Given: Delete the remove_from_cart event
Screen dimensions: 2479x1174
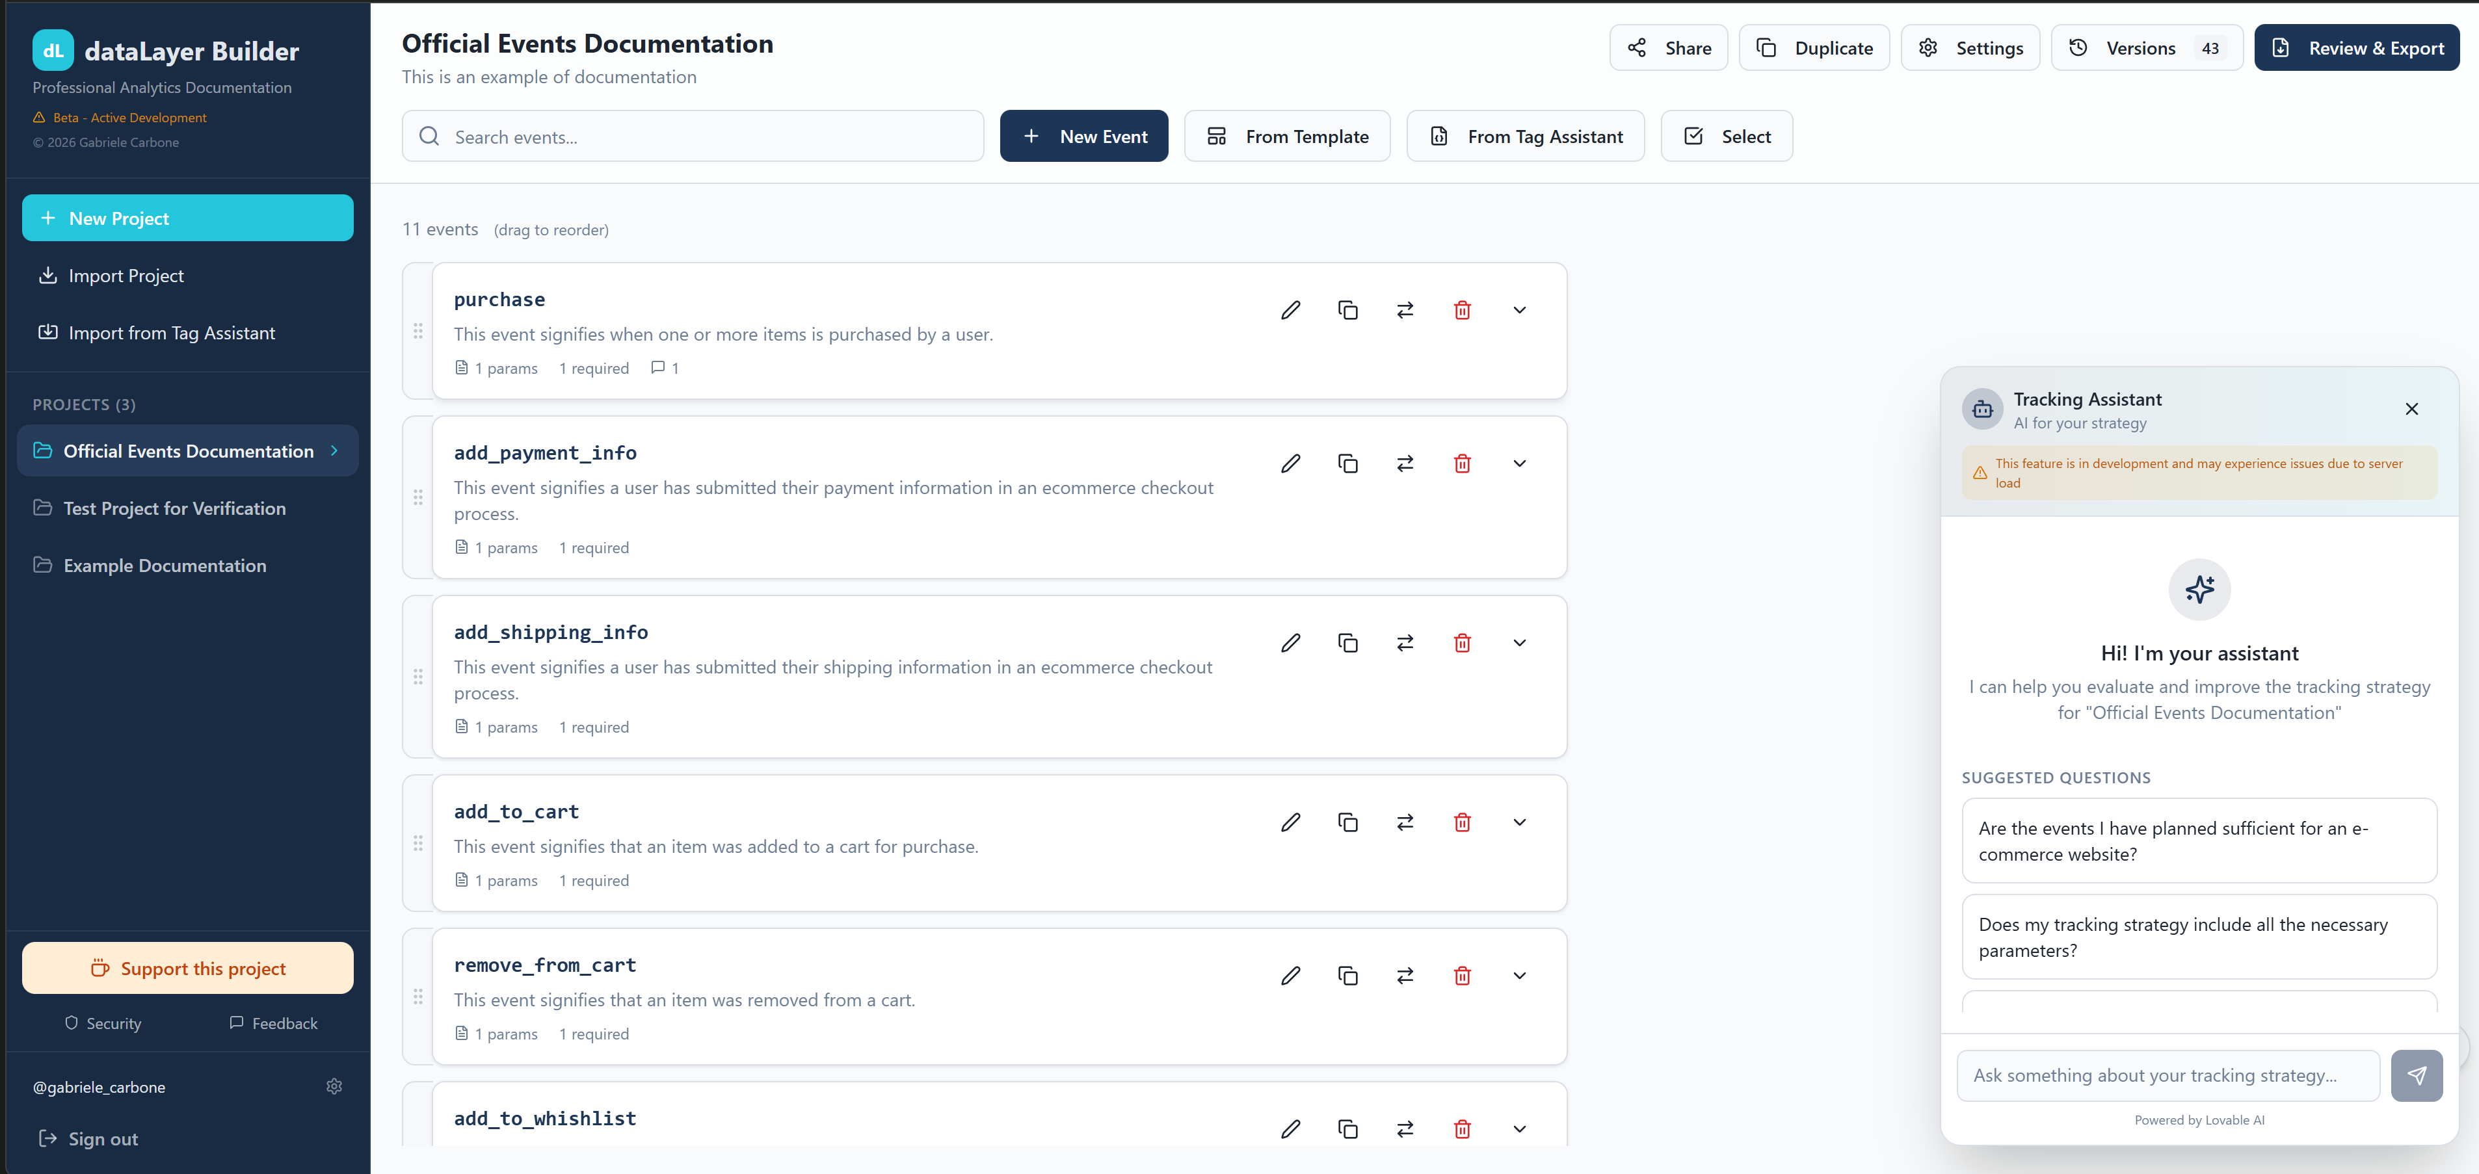Looking at the screenshot, I should pos(1462,975).
